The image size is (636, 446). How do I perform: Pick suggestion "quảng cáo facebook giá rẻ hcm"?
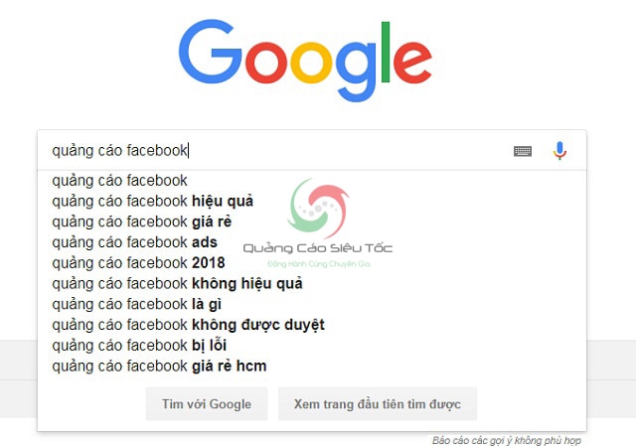pyautogui.click(x=159, y=367)
